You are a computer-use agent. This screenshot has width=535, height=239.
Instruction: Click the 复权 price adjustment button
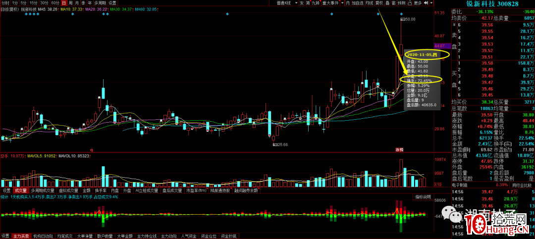(x=379, y=3)
